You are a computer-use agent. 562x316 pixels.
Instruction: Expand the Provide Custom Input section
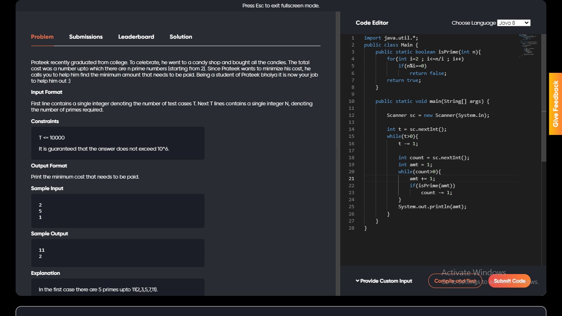[x=384, y=281]
